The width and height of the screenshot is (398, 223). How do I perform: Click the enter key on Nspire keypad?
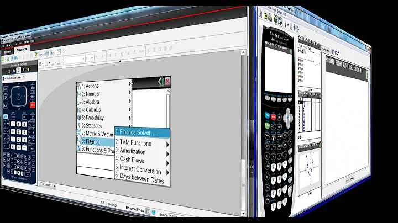[32, 148]
